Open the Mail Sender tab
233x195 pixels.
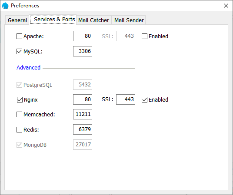[x=129, y=20]
